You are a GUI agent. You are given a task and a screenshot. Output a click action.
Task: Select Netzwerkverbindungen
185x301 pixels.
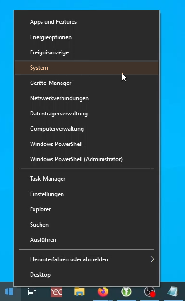pyautogui.click(x=87, y=98)
